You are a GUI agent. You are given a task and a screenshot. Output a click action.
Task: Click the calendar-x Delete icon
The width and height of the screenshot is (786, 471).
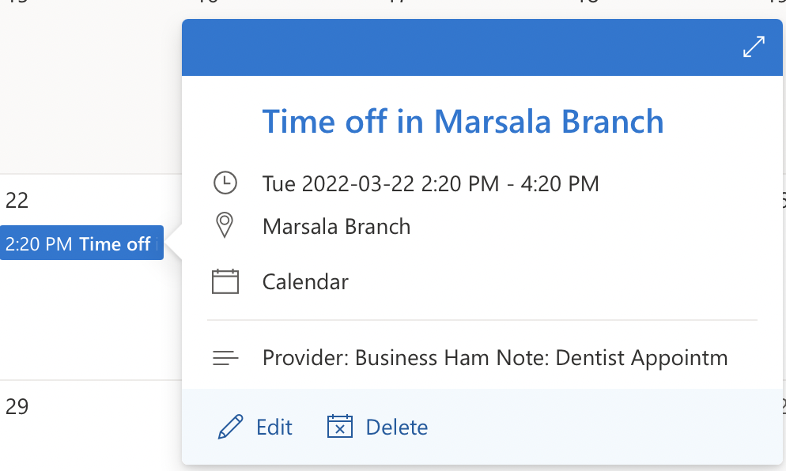pos(340,427)
